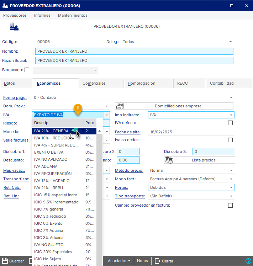
Task: Expand the Método precio dropdown
Action: click(x=231, y=170)
